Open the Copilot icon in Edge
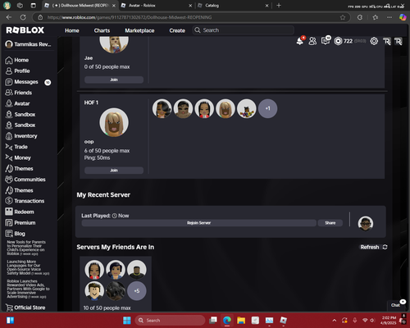The width and height of the screenshot is (410, 328). 403,17
